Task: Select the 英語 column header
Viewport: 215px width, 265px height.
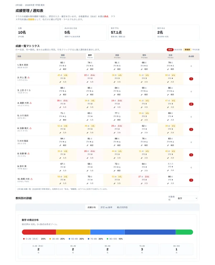Action: click(117, 56)
